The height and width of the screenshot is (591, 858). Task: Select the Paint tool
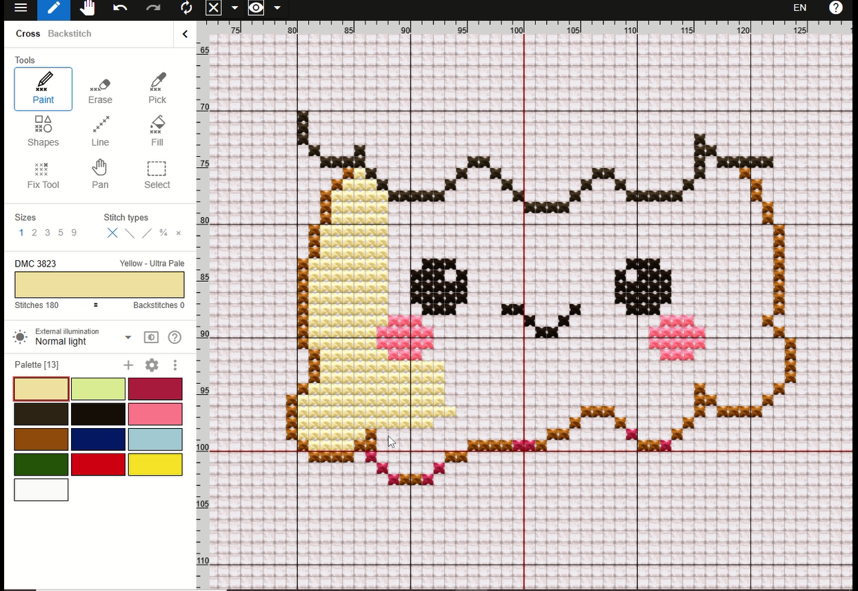[x=43, y=89]
